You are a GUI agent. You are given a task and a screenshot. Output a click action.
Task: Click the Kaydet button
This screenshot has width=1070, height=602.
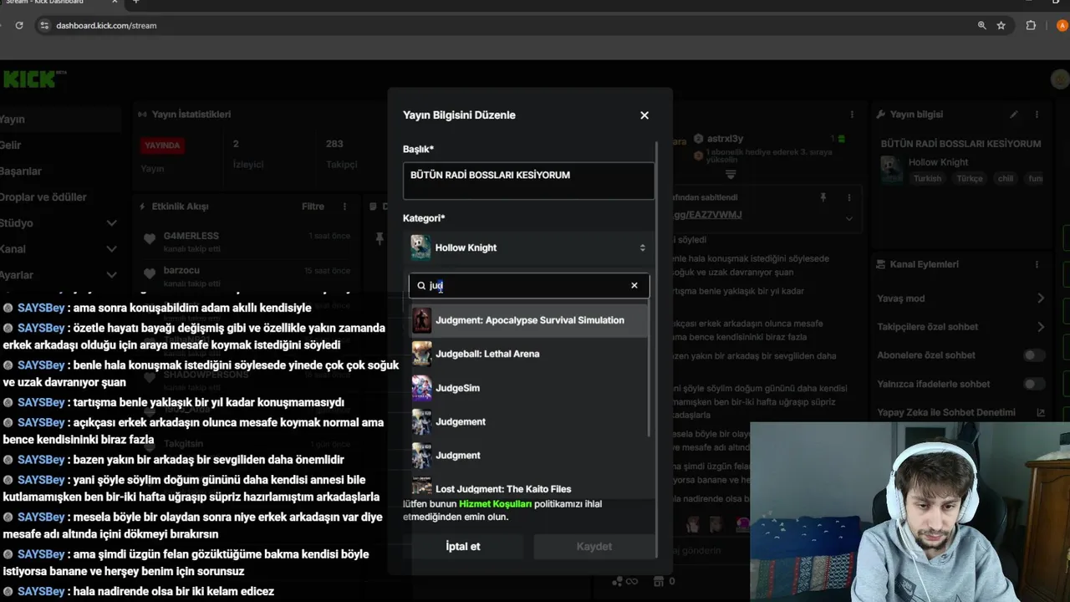594,546
